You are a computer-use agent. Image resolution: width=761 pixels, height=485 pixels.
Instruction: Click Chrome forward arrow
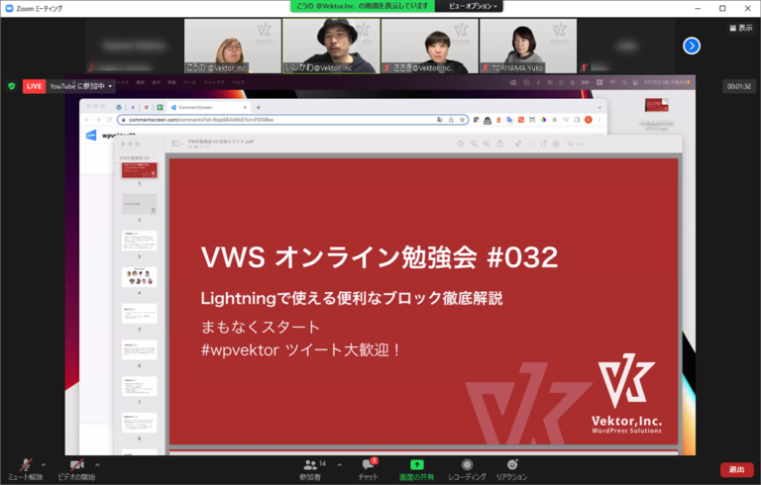[x=98, y=120]
